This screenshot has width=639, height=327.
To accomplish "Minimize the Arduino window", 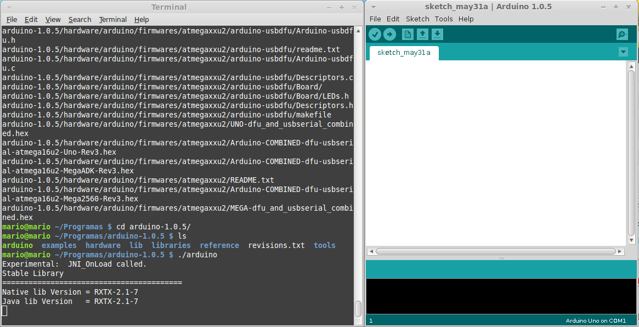I will point(603,7).
